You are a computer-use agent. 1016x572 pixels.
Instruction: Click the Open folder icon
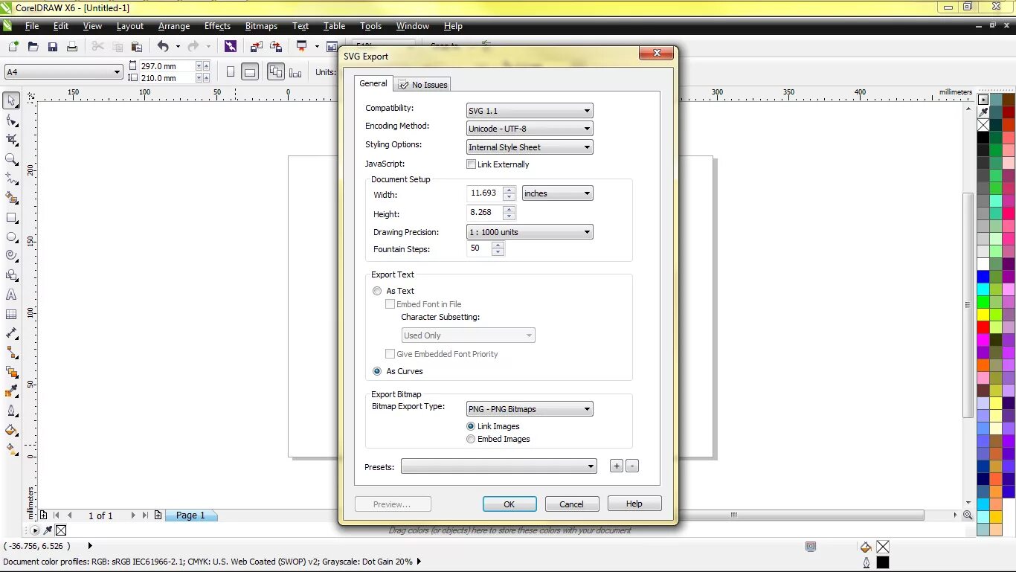coord(33,46)
